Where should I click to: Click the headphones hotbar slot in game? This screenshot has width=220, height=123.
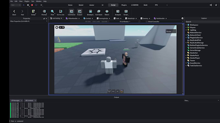point(122,92)
